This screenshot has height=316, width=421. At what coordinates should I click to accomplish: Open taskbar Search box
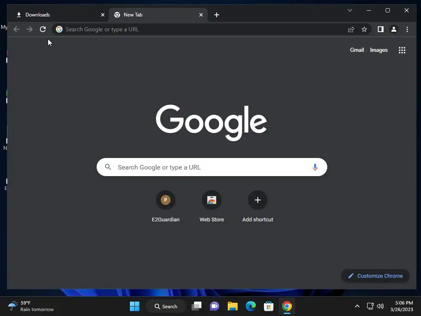pyautogui.click(x=166, y=306)
